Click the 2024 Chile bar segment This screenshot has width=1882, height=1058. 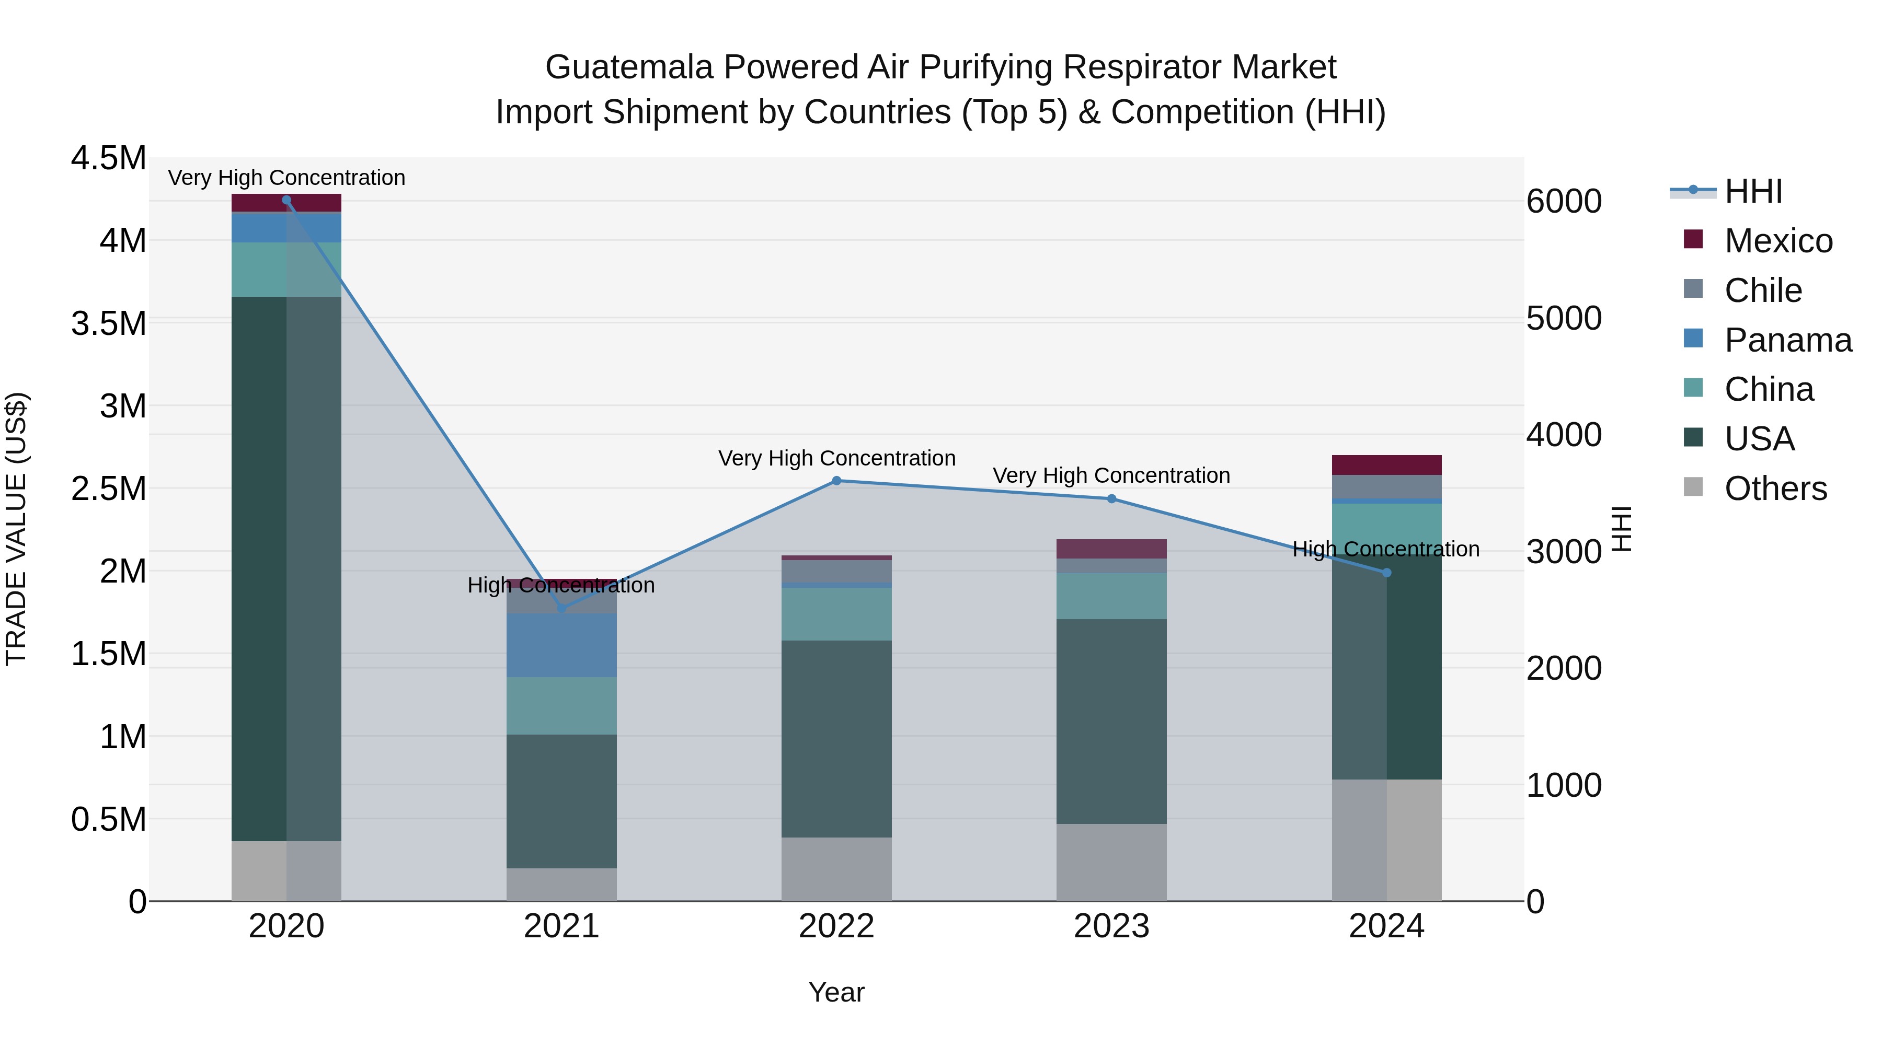(1386, 487)
